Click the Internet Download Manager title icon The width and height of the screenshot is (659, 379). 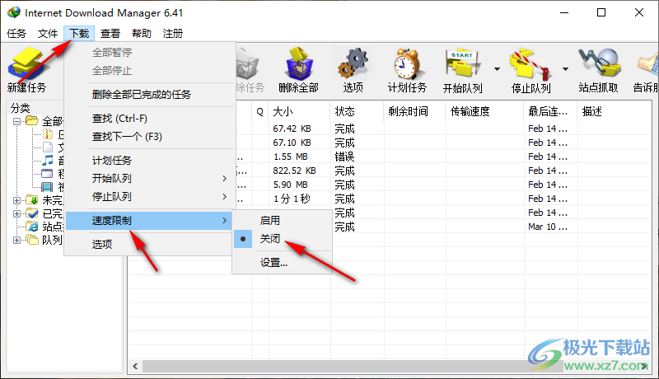(x=13, y=12)
